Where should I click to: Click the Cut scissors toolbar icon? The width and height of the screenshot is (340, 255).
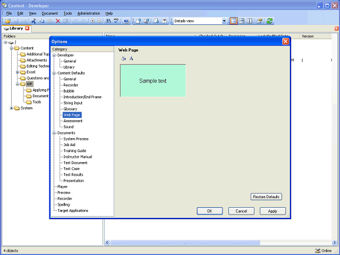click(33, 21)
